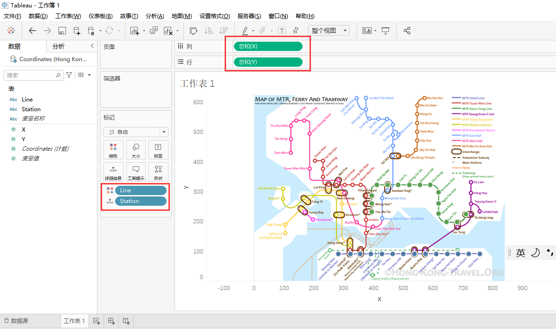Click the redo forward arrow

coord(47,31)
